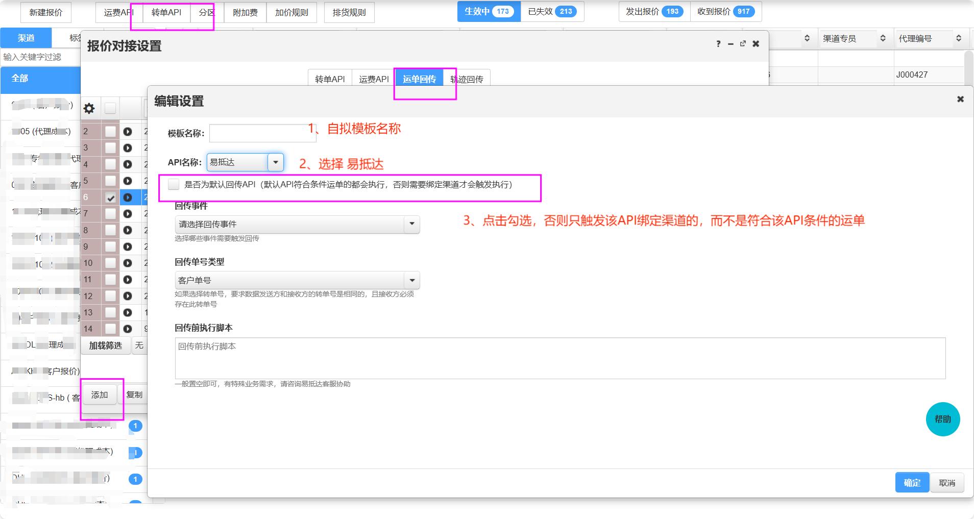The height and width of the screenshot is (519, 974).
Task: Switch to 运费API tab in dialog
Action: tap(374, 79)
